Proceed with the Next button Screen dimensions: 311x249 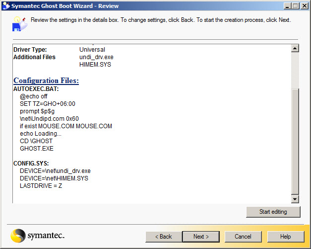point(201,237)
